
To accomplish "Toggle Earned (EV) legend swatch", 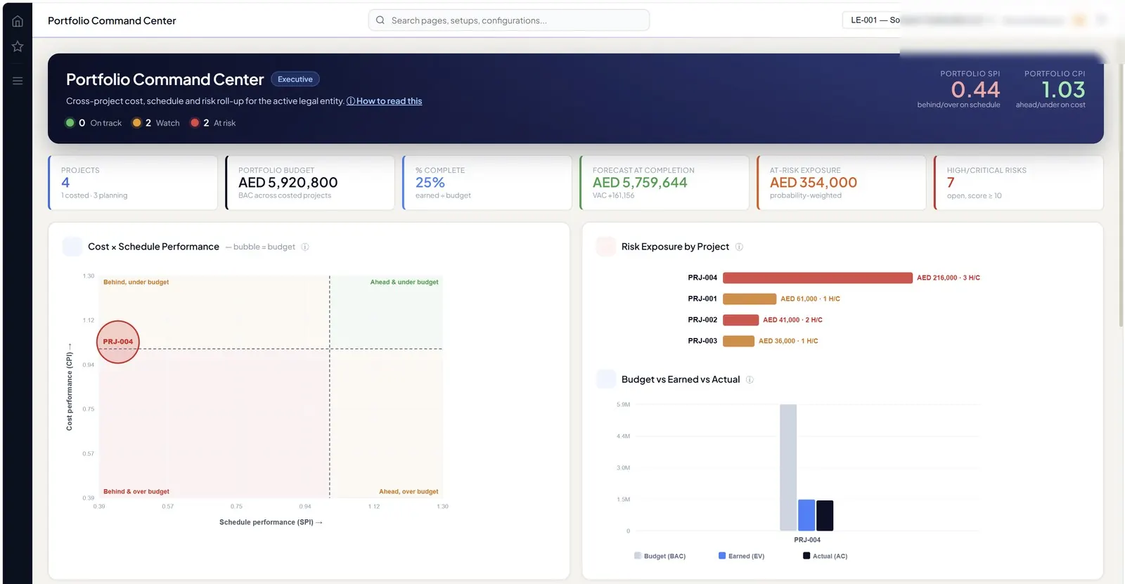I will coord(722,556).
